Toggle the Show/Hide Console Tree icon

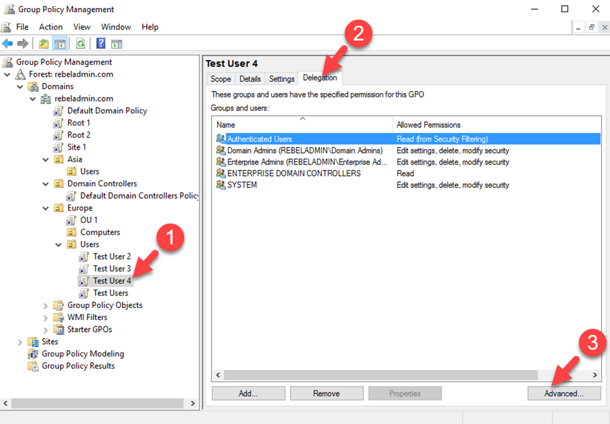point(60,44)
